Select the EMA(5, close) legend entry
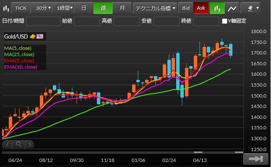The height and width of the screenshot is (167, 271). [x=19, y=61]
